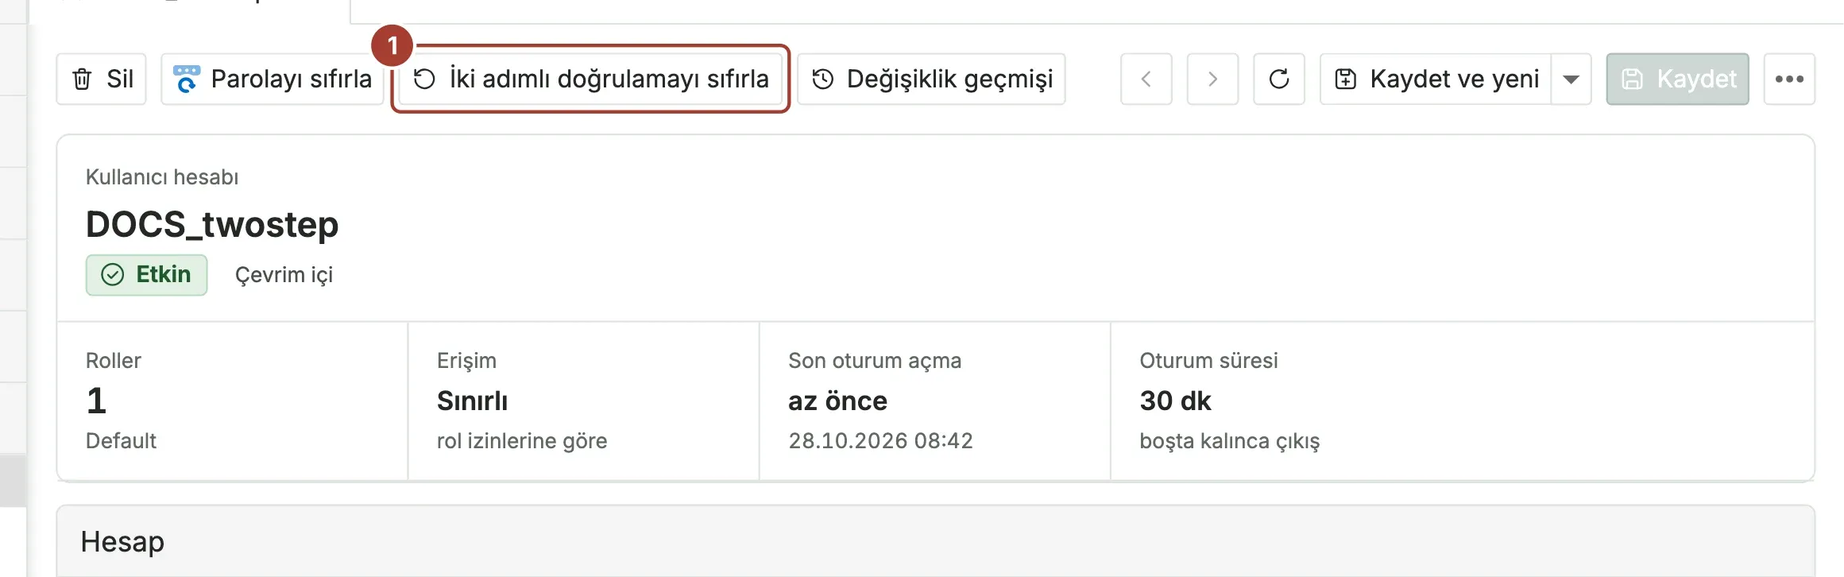This screenshot has height=577, width=1844.
Task: Click İki adımlı doğrulamayı sıfırla button
Action: point(590,79)
